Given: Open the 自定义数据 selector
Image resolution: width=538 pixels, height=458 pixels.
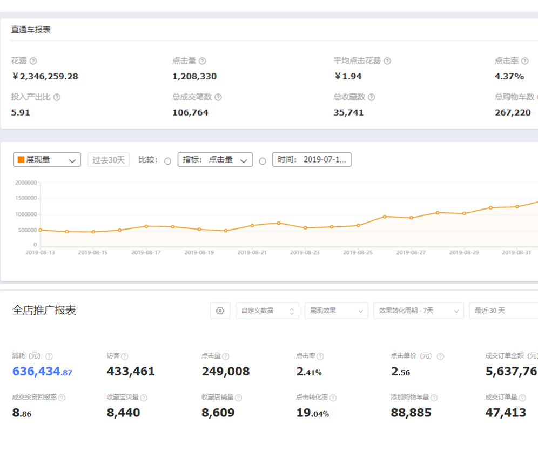Looking at the screenshot, I should [267, 311].
